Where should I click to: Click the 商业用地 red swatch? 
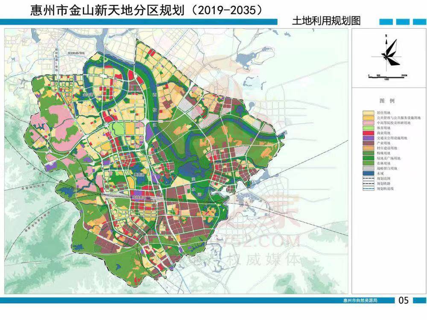point(368,133)
